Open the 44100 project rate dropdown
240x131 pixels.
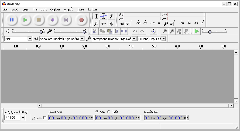coord(23,118)
